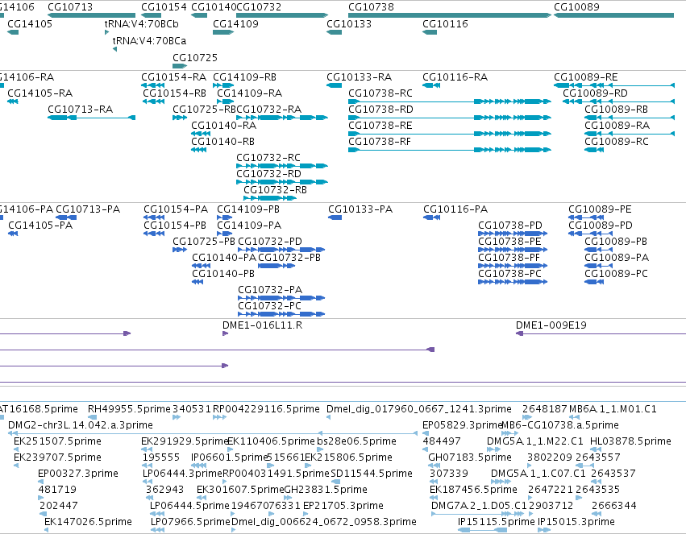Viewport: 686px width, 534px height.
Task: Open EST bs28e06.5prime
Action: [x=356, y=441]
